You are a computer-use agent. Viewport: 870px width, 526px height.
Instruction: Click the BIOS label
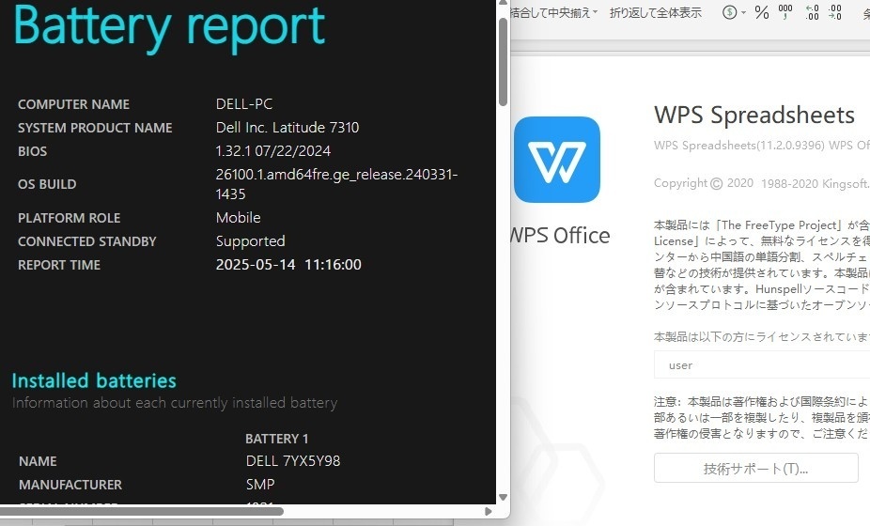pos(32,151)
